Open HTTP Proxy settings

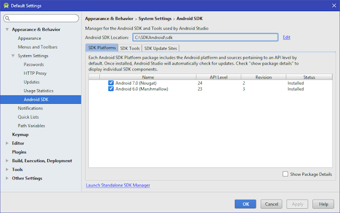[35, 73]
